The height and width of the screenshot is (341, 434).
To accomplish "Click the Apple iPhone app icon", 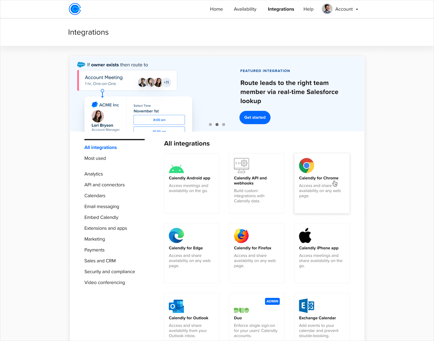I will click(305, 235).
